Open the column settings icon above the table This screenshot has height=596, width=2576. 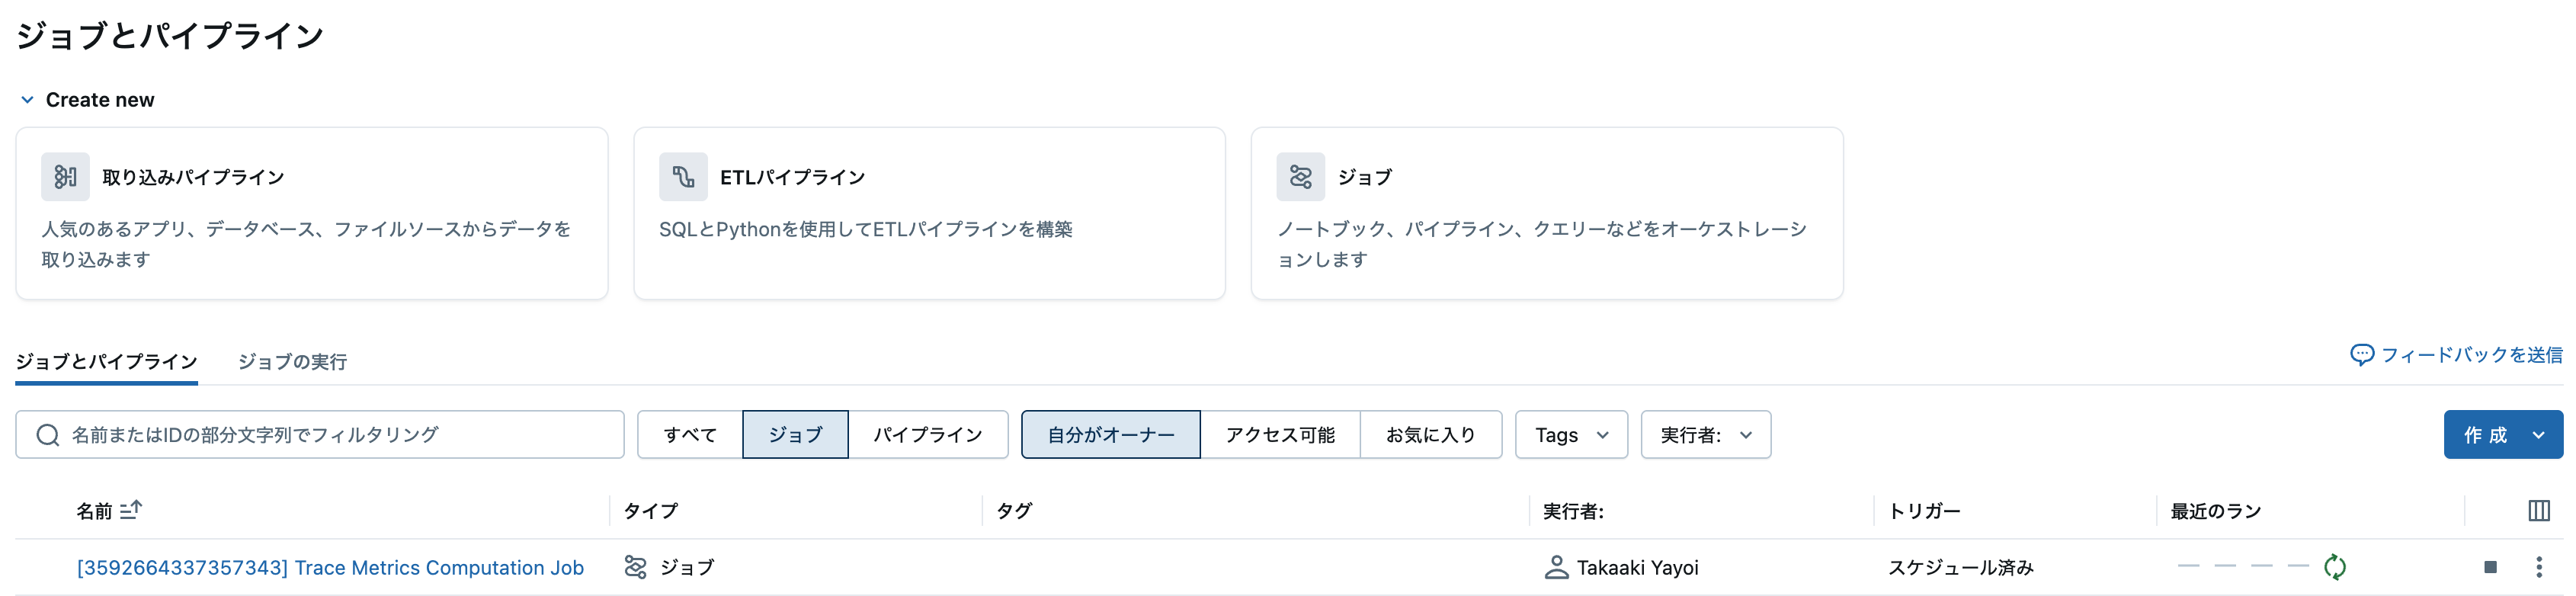tap(2540, 510)
